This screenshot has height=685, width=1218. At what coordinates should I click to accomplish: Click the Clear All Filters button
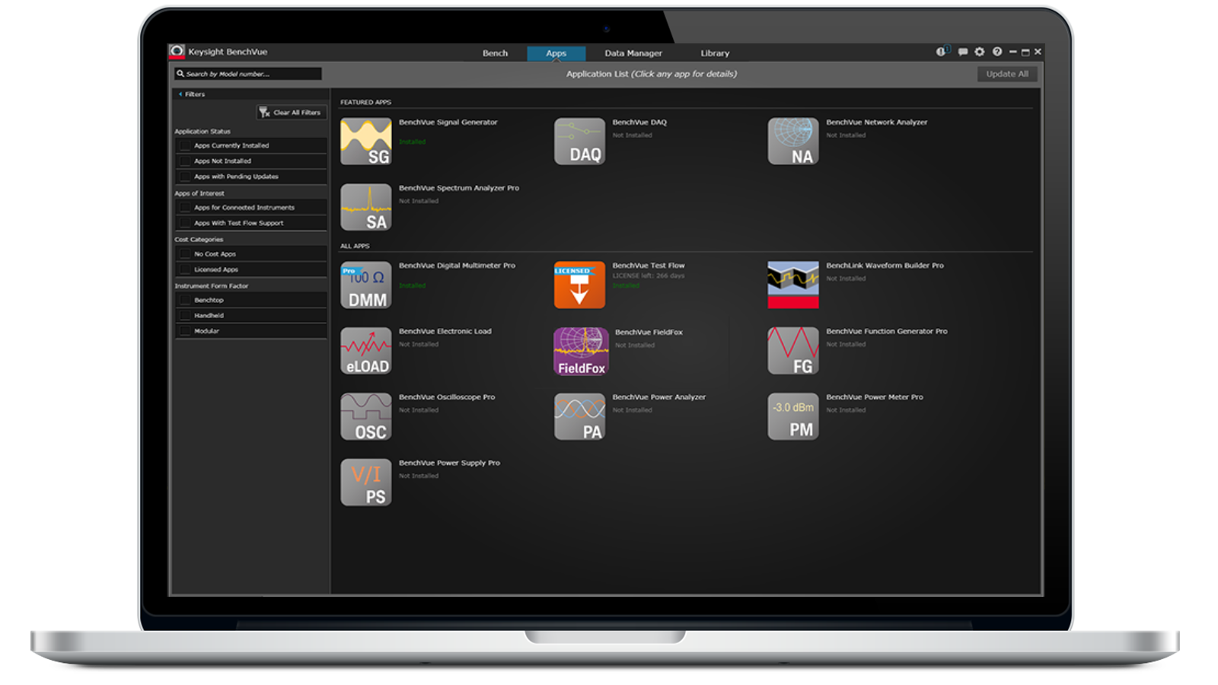pyautogui.click(x=290, y=113)
